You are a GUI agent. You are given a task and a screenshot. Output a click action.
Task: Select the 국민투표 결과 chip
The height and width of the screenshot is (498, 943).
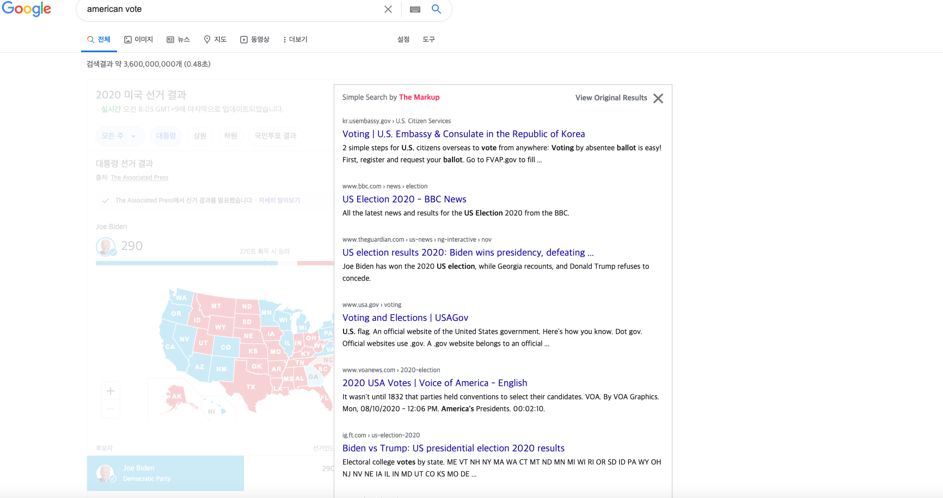coord(275,136)
